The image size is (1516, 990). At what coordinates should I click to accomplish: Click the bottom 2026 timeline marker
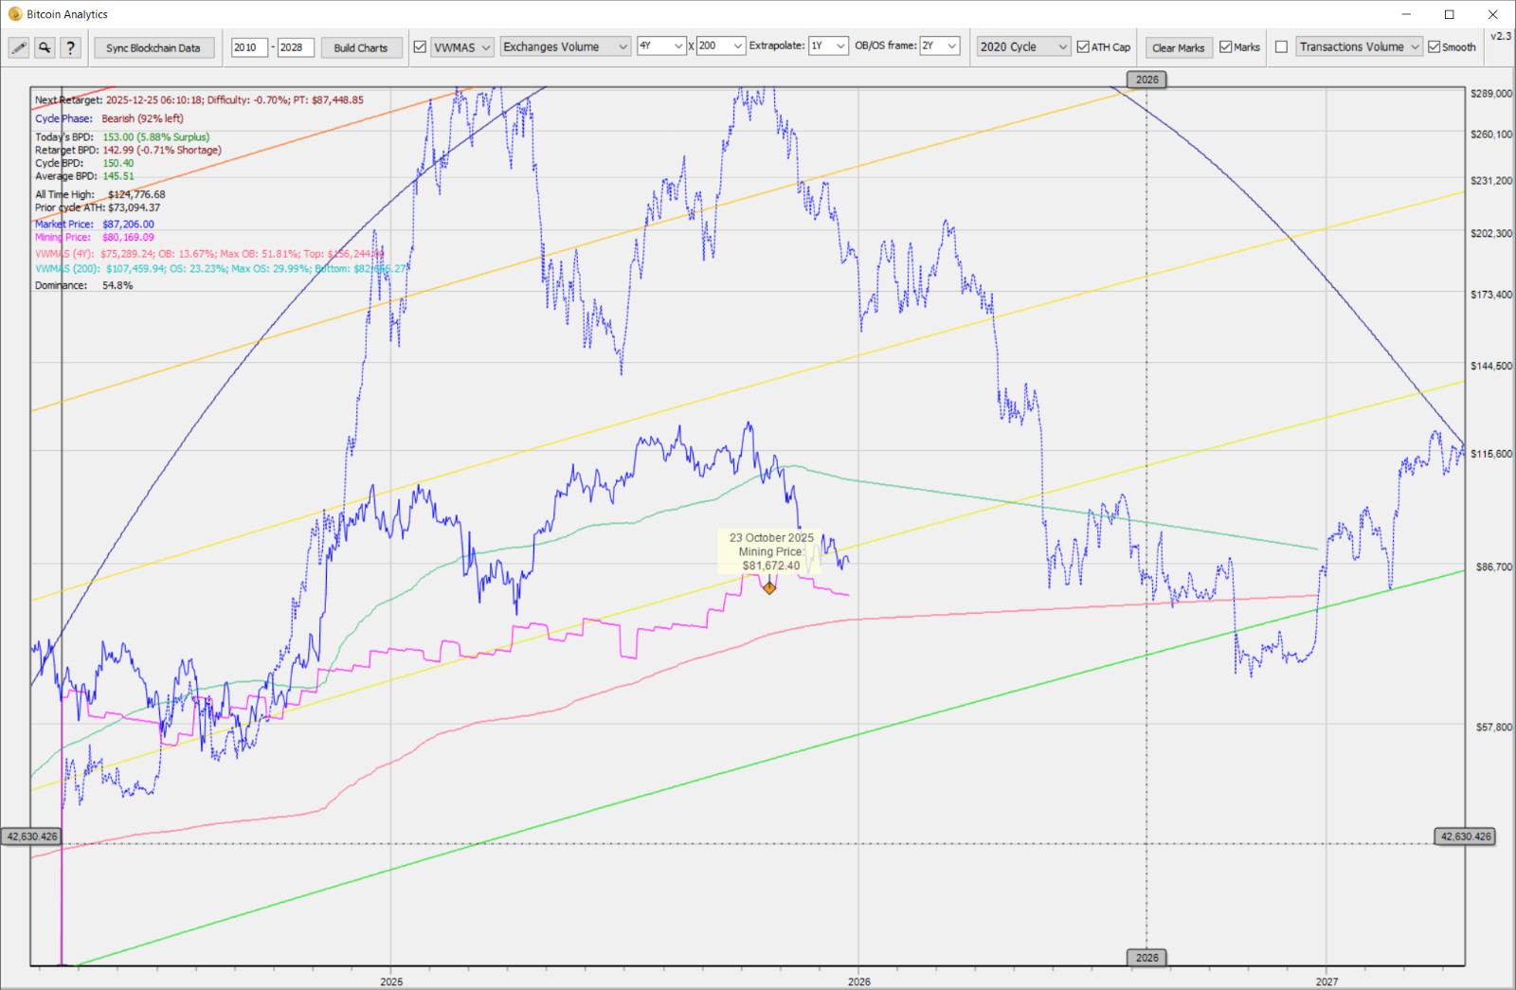pos(1146,958)
